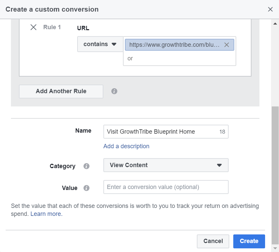Image resolution: width=279 pixels, height=252 pixels.
Task: Show info next to Add Another Rule
Action: [114, 91]
